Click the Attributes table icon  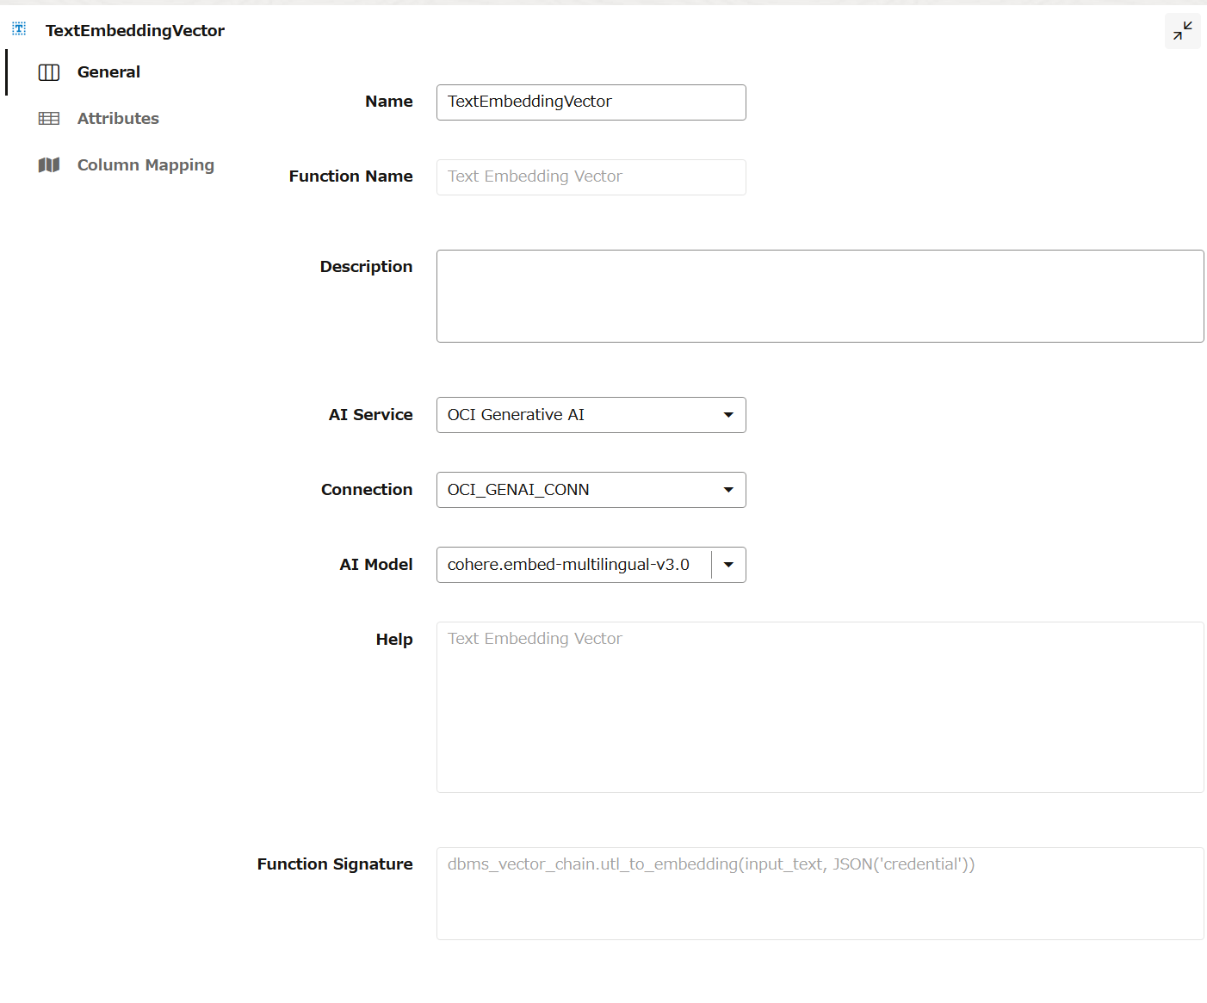pyautogui.click(x=49, y=119)
